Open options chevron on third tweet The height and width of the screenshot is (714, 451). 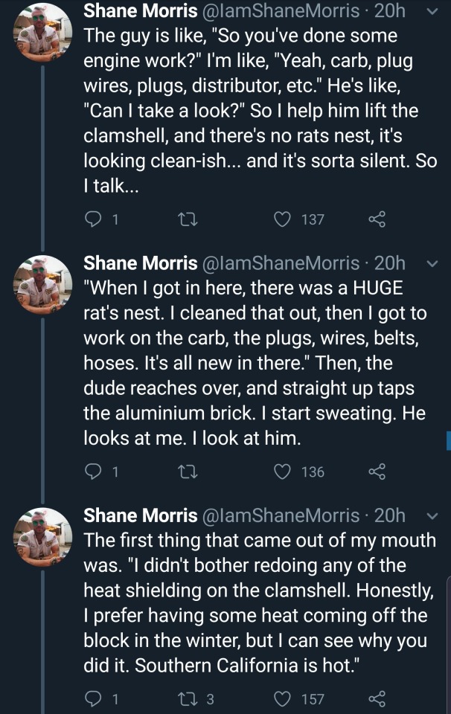point(435,515)
